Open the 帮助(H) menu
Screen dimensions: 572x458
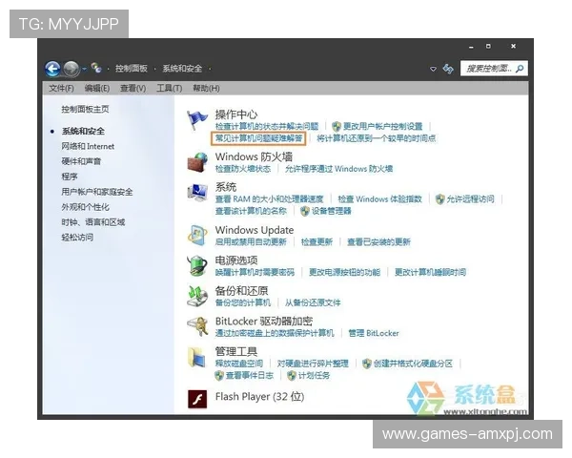click(x=206, y=88)
